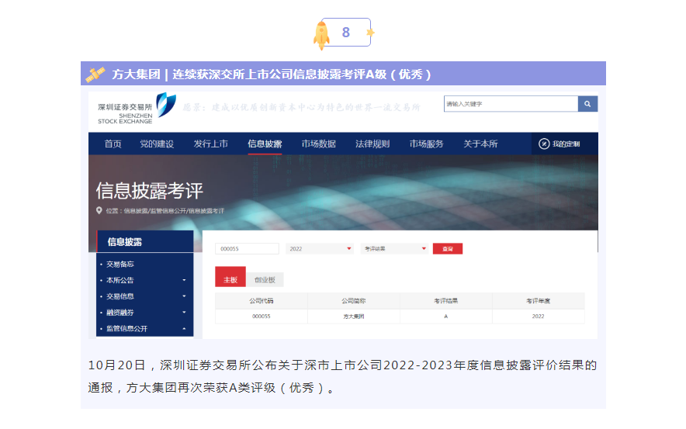Expand the 交易信息 sidebar item arrow
This screenshot has width=686, height=429.
184,296
